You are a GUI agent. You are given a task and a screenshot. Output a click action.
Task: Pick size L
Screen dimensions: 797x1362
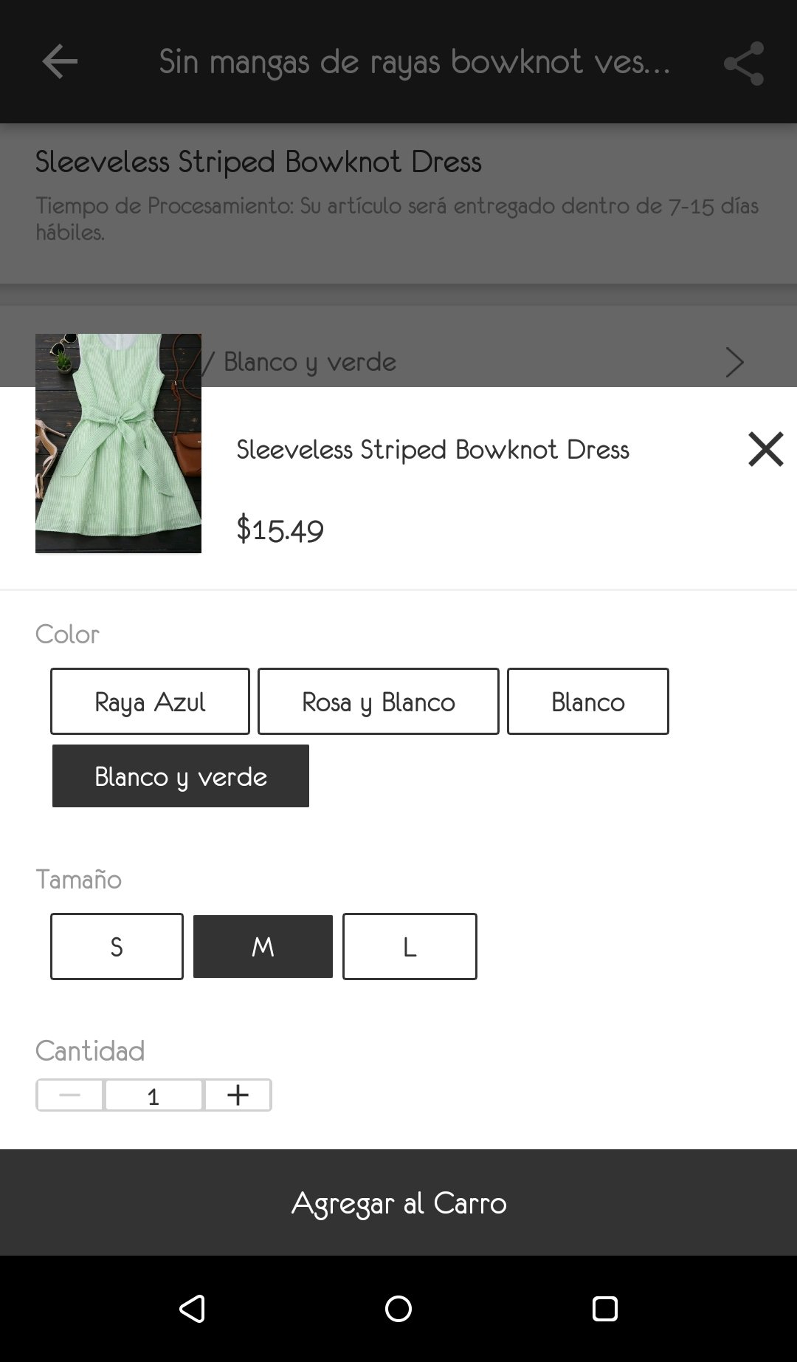click(410, 946)
